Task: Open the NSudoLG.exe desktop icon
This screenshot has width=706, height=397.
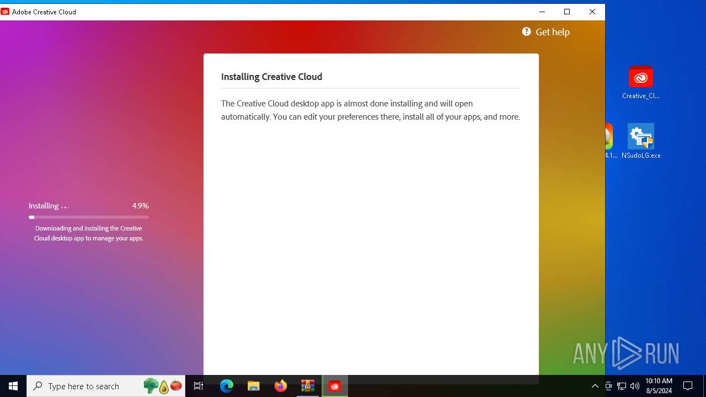Action: pyautogui.click(x=641, y=141)
